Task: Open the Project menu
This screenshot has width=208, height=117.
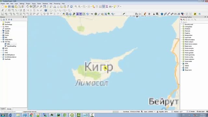Action: 3,4
